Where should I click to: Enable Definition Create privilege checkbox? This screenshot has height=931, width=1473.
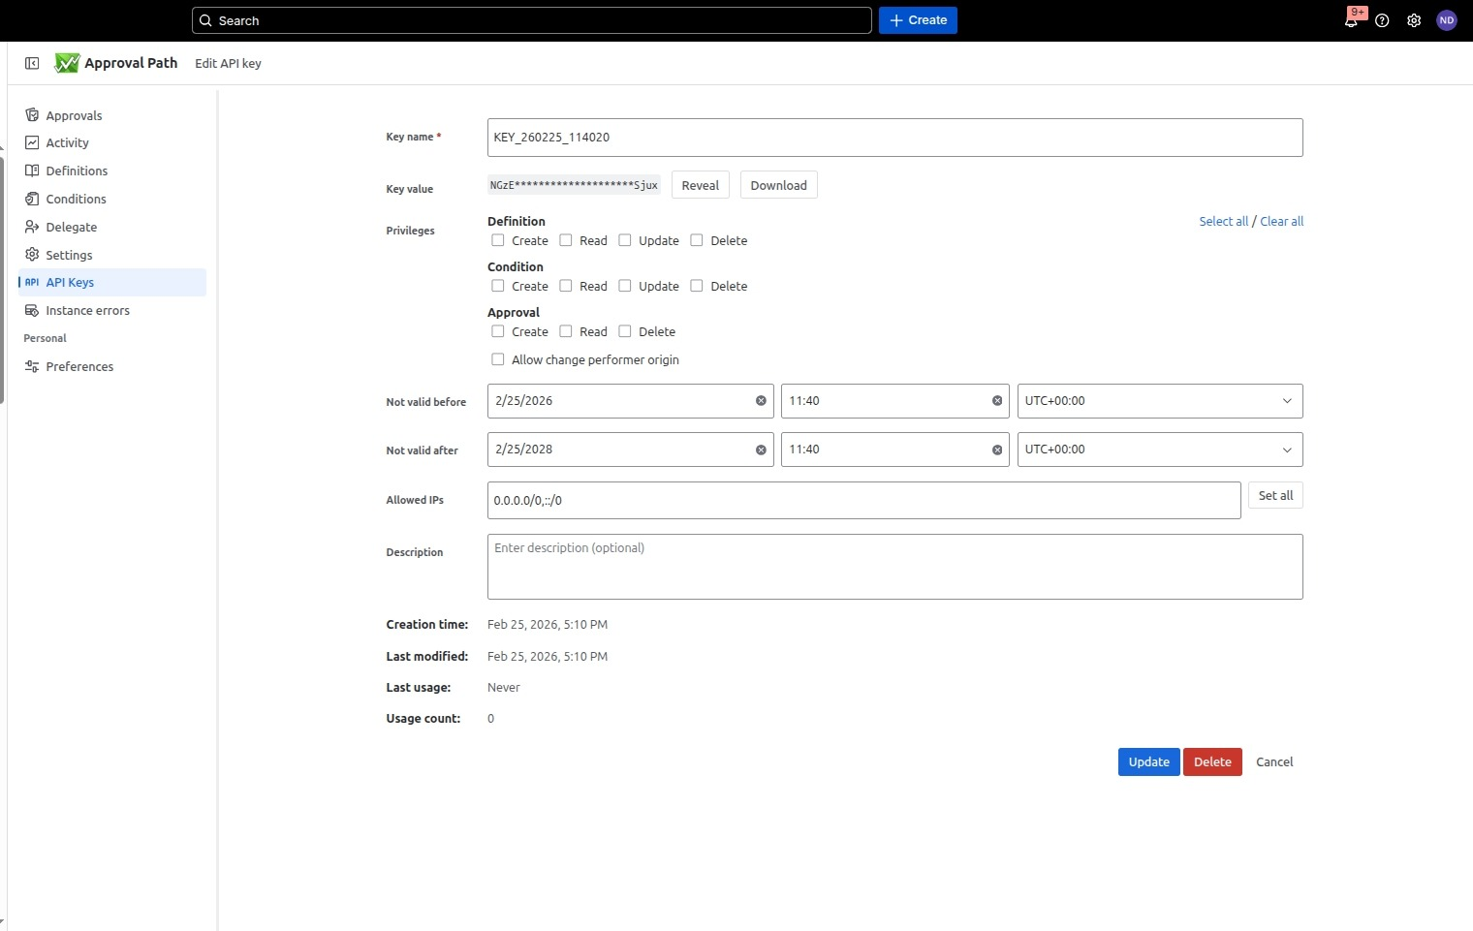(498, 240)
